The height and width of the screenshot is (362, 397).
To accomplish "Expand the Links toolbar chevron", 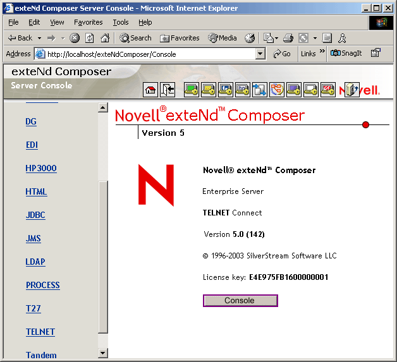I will click(x=322, y=51).
